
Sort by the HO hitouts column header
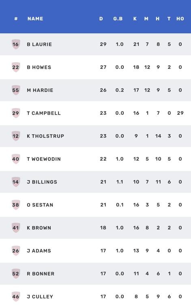[180, 19]
